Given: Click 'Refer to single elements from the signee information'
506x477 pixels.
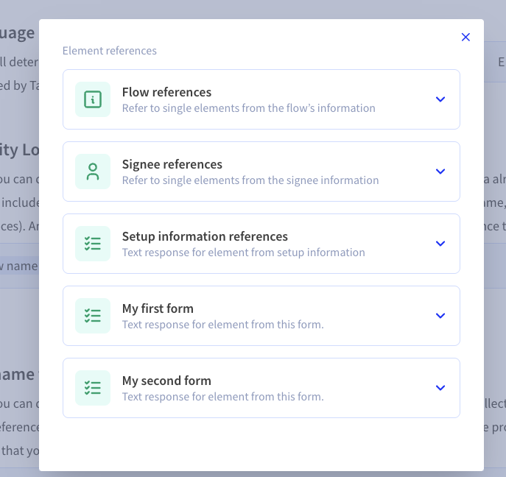Looking at the screenshot, I should tap(250, 180).
